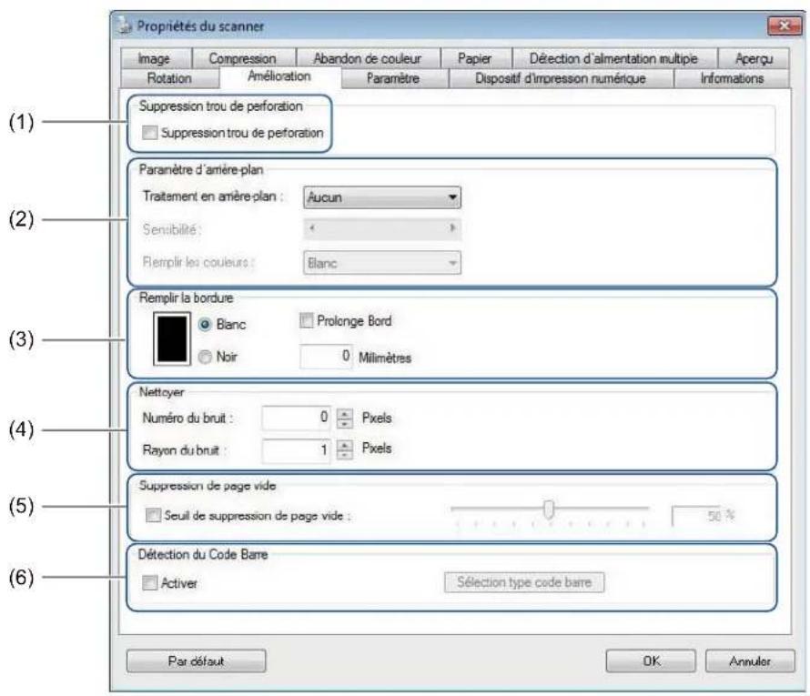This screenshot has height=696, width=810.
Task: Enable Seuil de suppression de page vide
Action: click(x=153, y=515)
